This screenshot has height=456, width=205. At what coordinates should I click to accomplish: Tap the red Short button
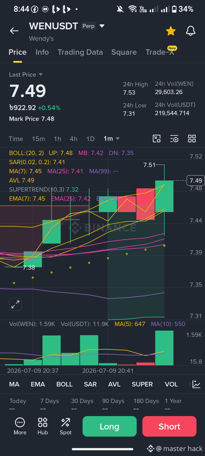point(169,426)
